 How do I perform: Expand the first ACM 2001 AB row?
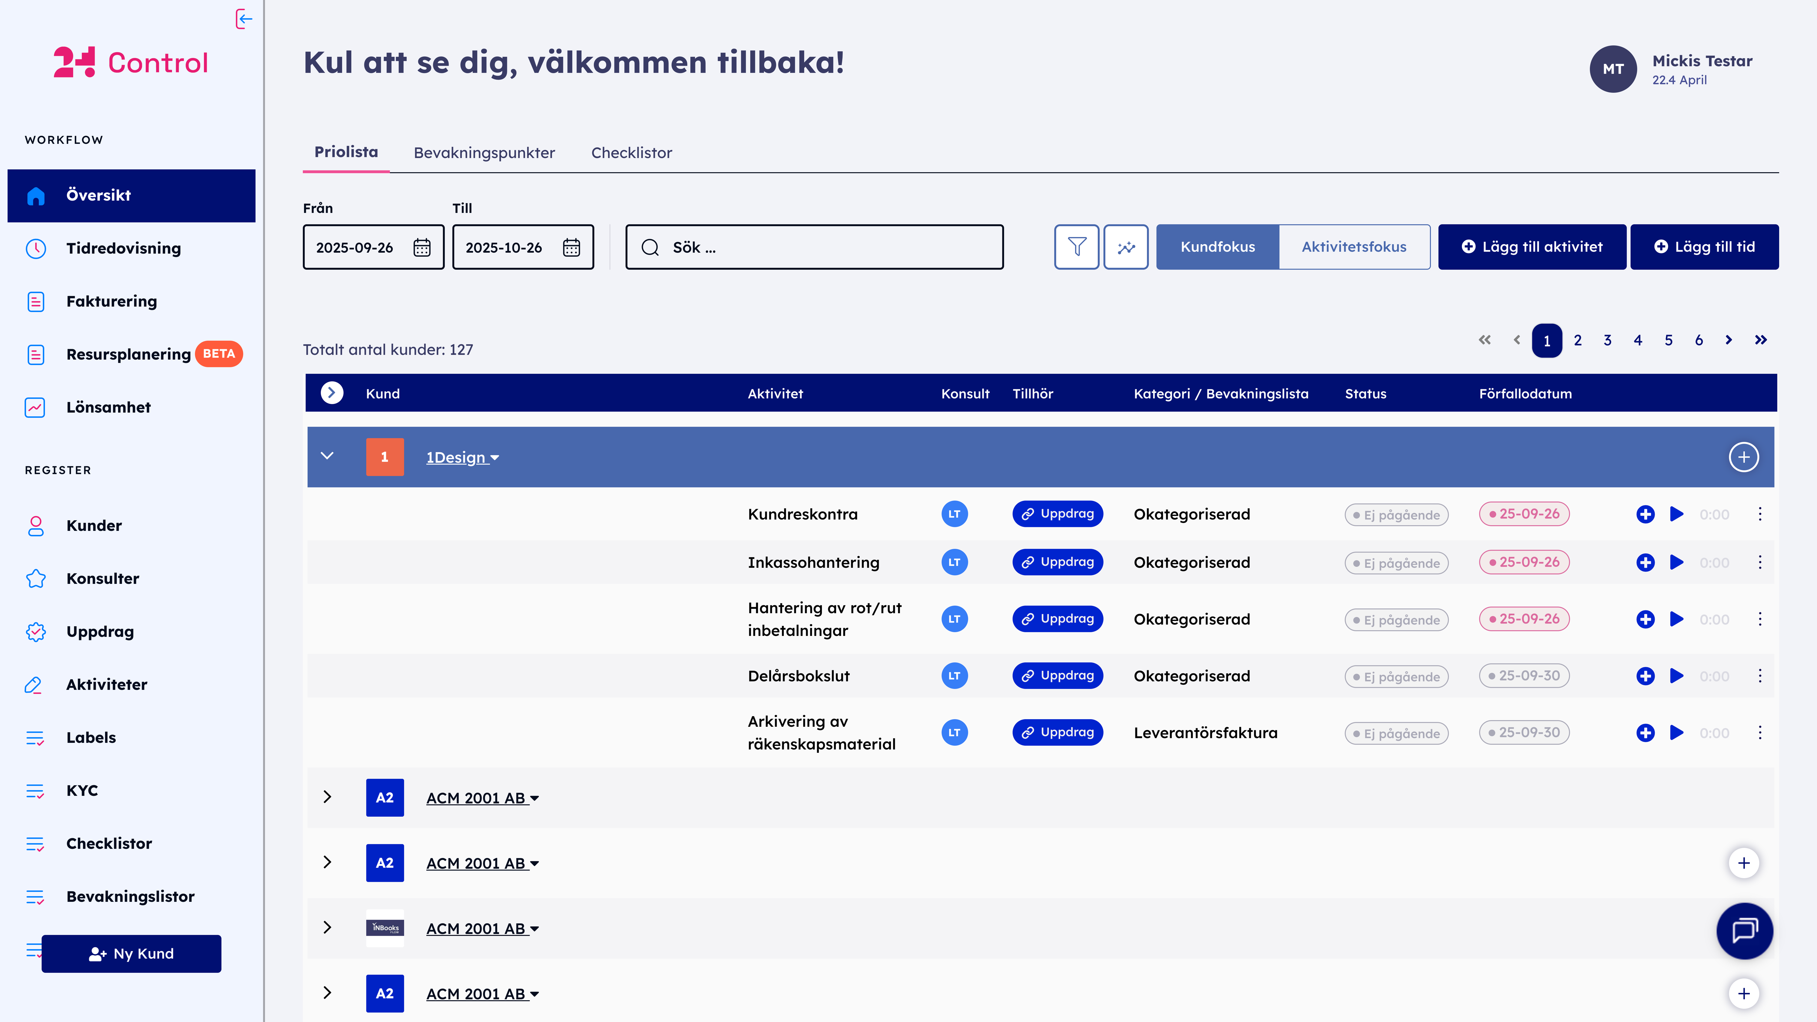pyautogui.click(x=327, y=797)
